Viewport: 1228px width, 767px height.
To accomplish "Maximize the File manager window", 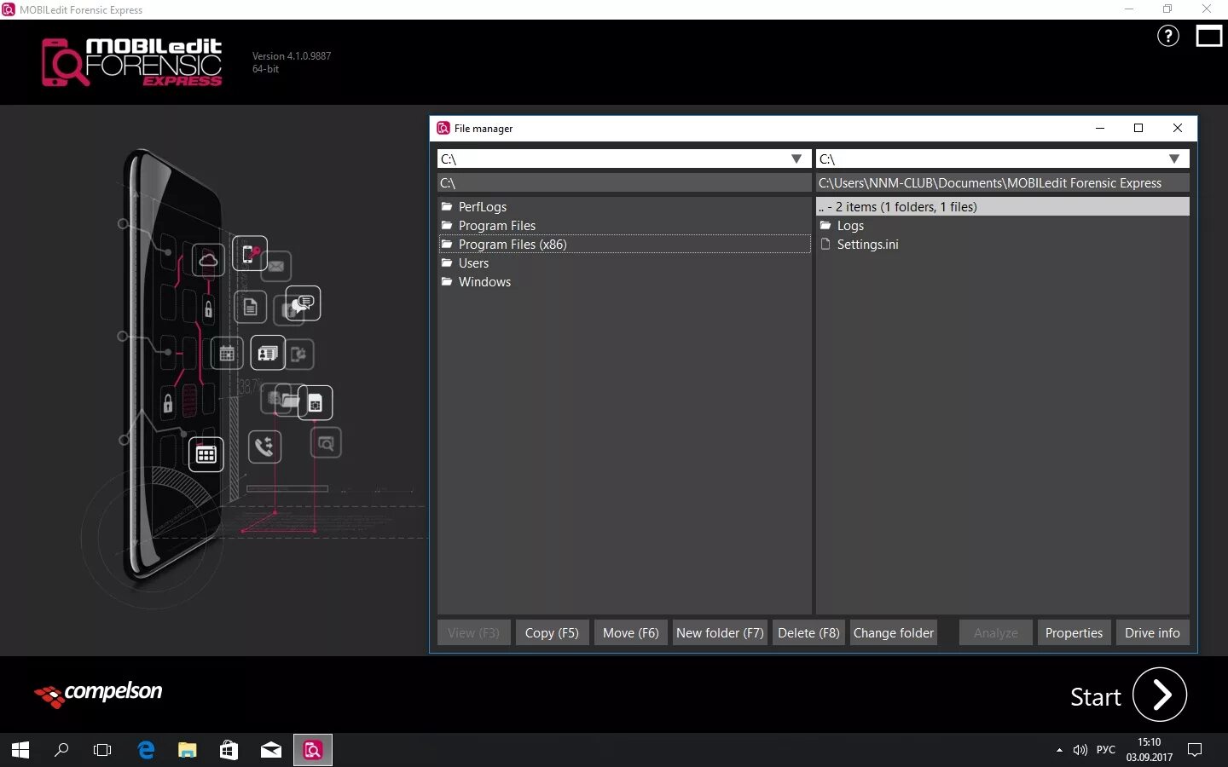I will coord(1138,128).
